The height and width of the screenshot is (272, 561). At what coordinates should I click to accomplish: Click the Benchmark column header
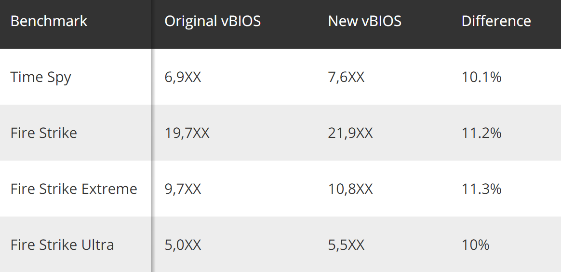(49, 21)
